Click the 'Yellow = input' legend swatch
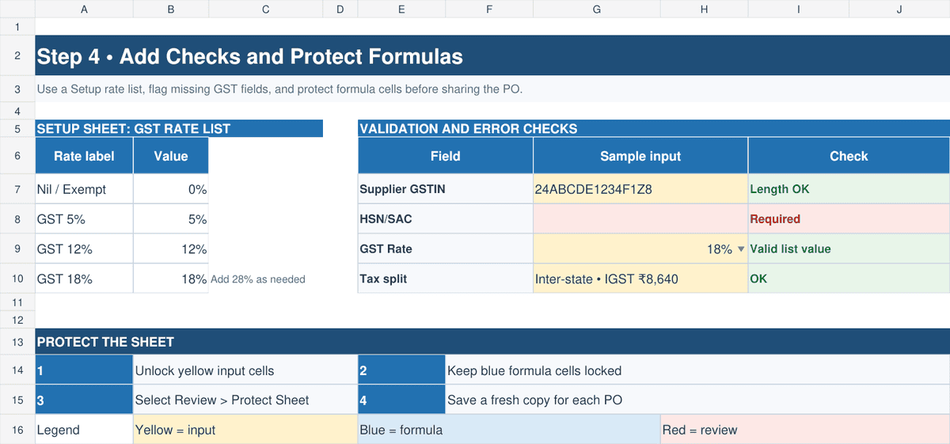 (x=245, y=430)
